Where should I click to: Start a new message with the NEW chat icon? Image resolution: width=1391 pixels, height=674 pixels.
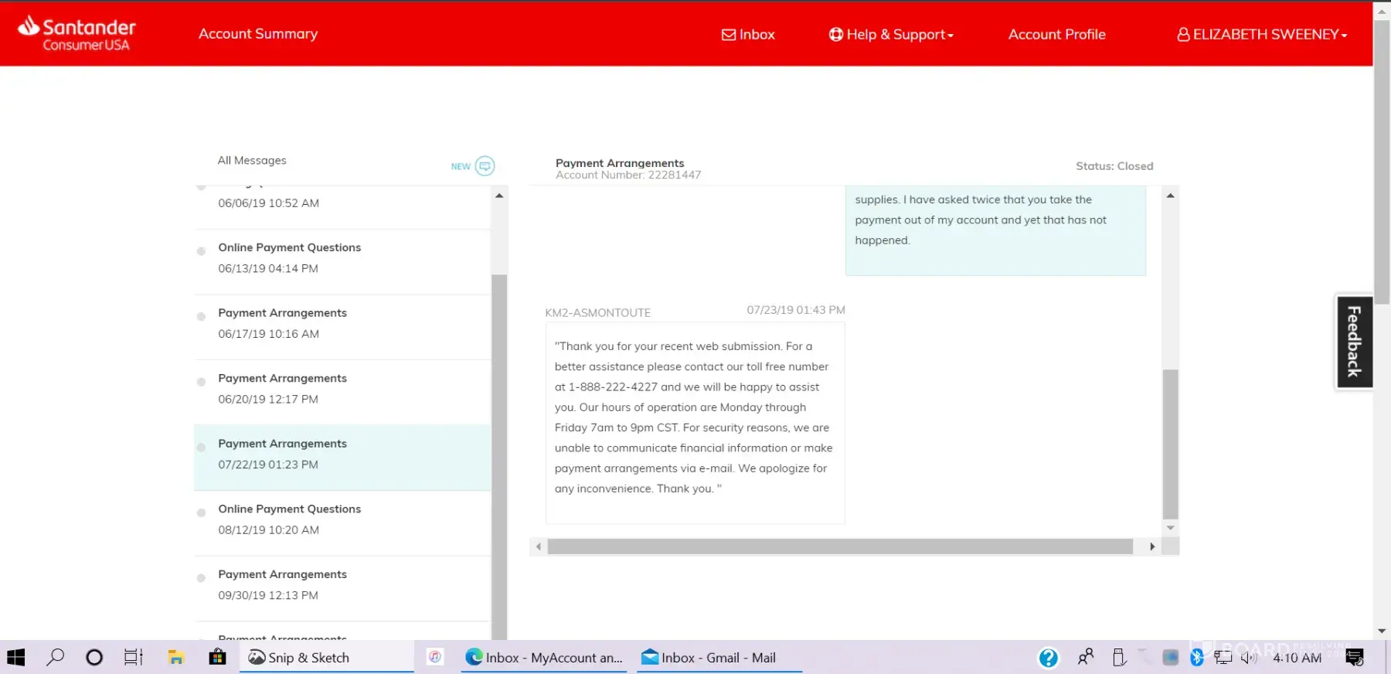coord(484,166)
